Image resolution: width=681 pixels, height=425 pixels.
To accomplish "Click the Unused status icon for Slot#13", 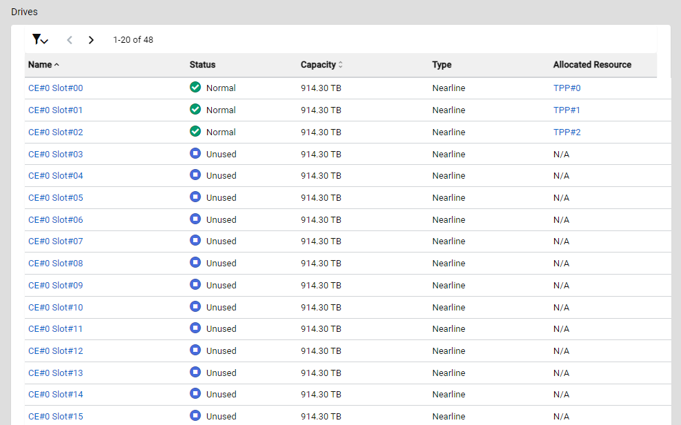I will coord(195,372).
